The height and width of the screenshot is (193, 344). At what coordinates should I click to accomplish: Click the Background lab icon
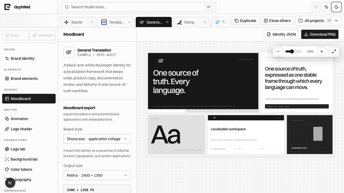point(7,159)
